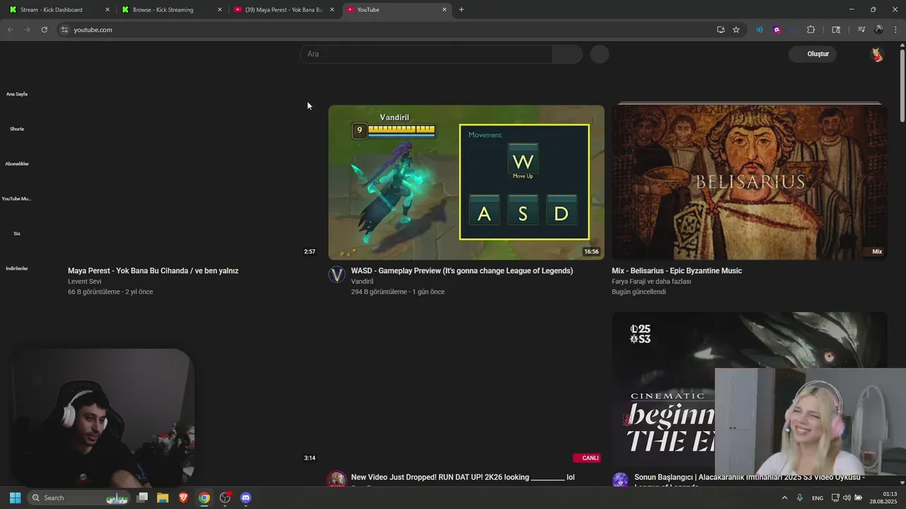
Task: Open the Extensions puzzle-piece menu
Action: coord(811,30)
